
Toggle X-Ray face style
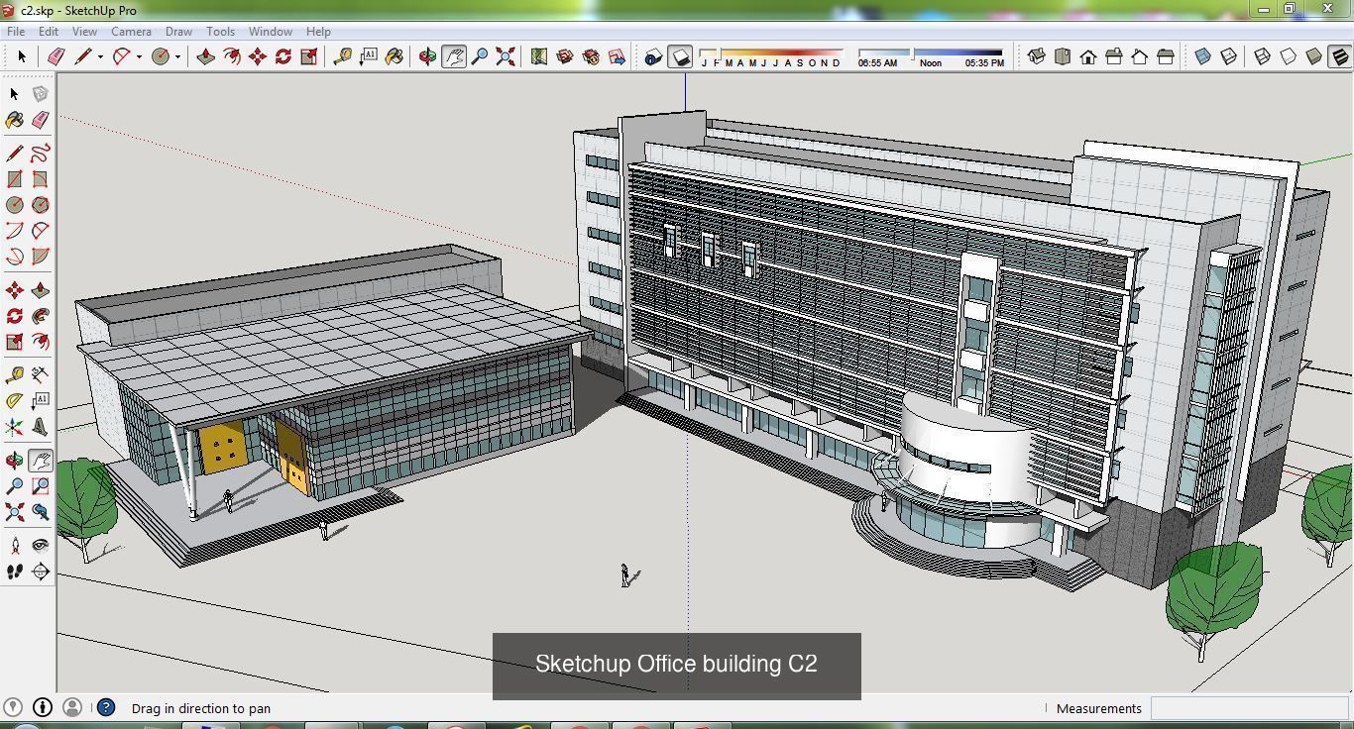(1202, 56)
